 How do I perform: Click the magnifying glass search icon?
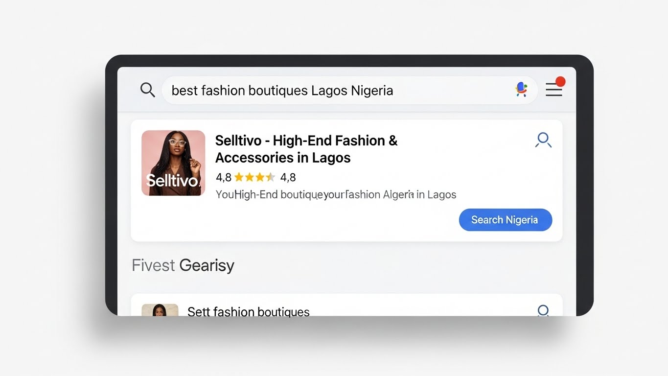[147, 90]
